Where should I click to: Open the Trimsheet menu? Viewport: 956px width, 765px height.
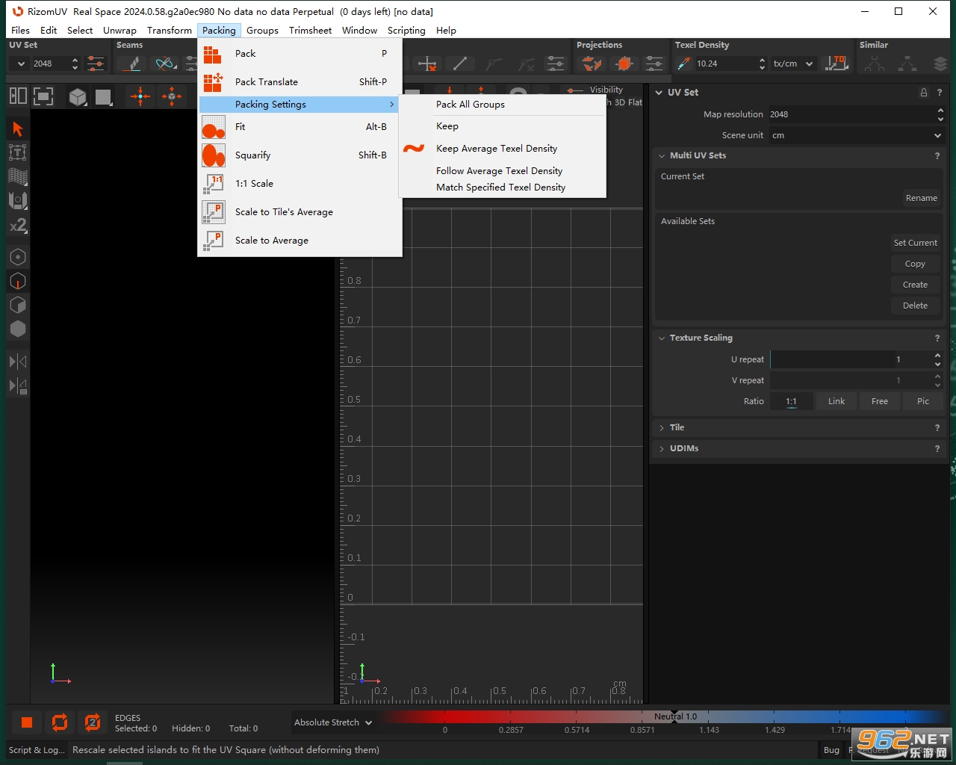[310, 31]
